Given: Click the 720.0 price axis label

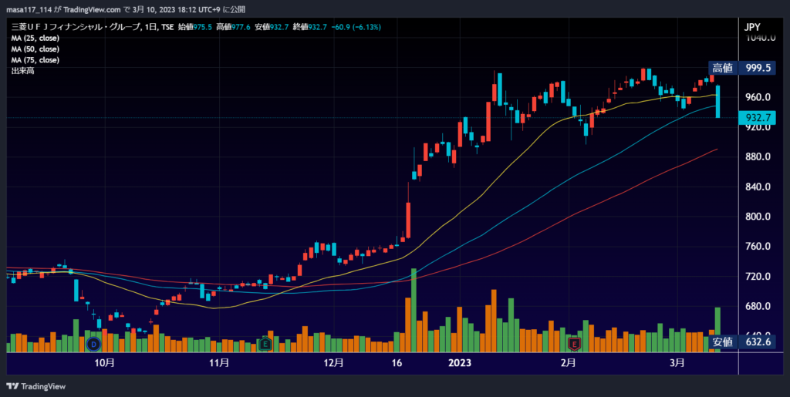Looking at the screenshot, I should pos(759,276).
